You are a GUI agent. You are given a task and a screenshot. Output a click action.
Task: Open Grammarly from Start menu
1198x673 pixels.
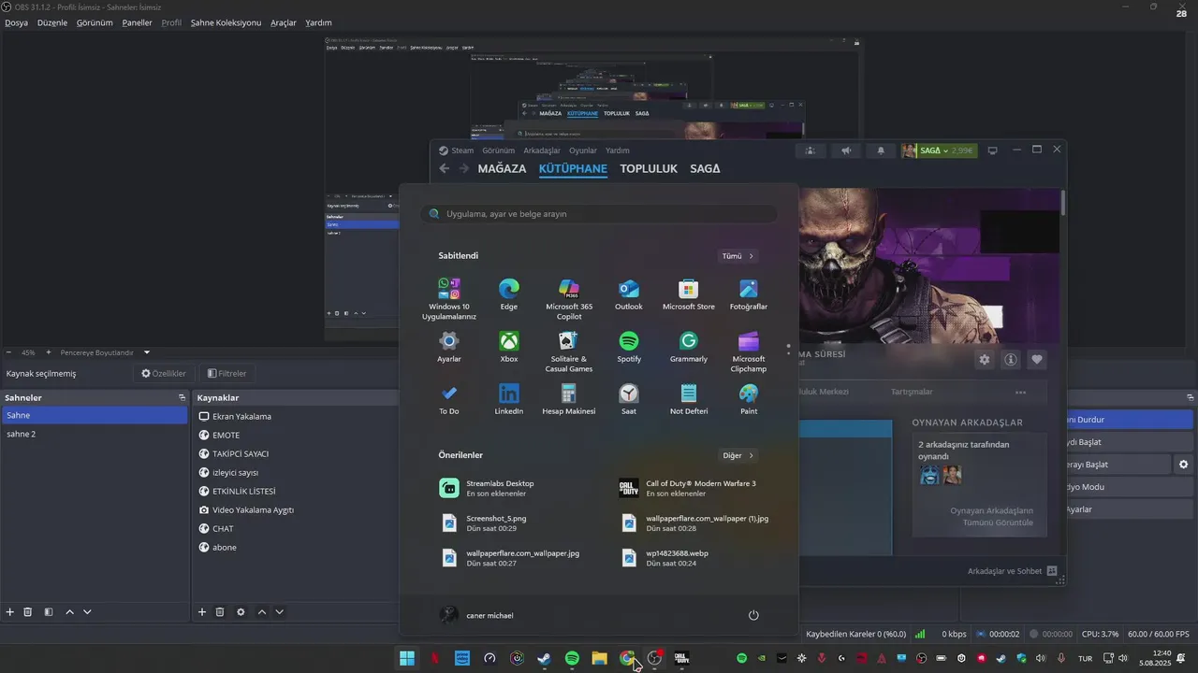pyautogui.click(x=689, y=348)
